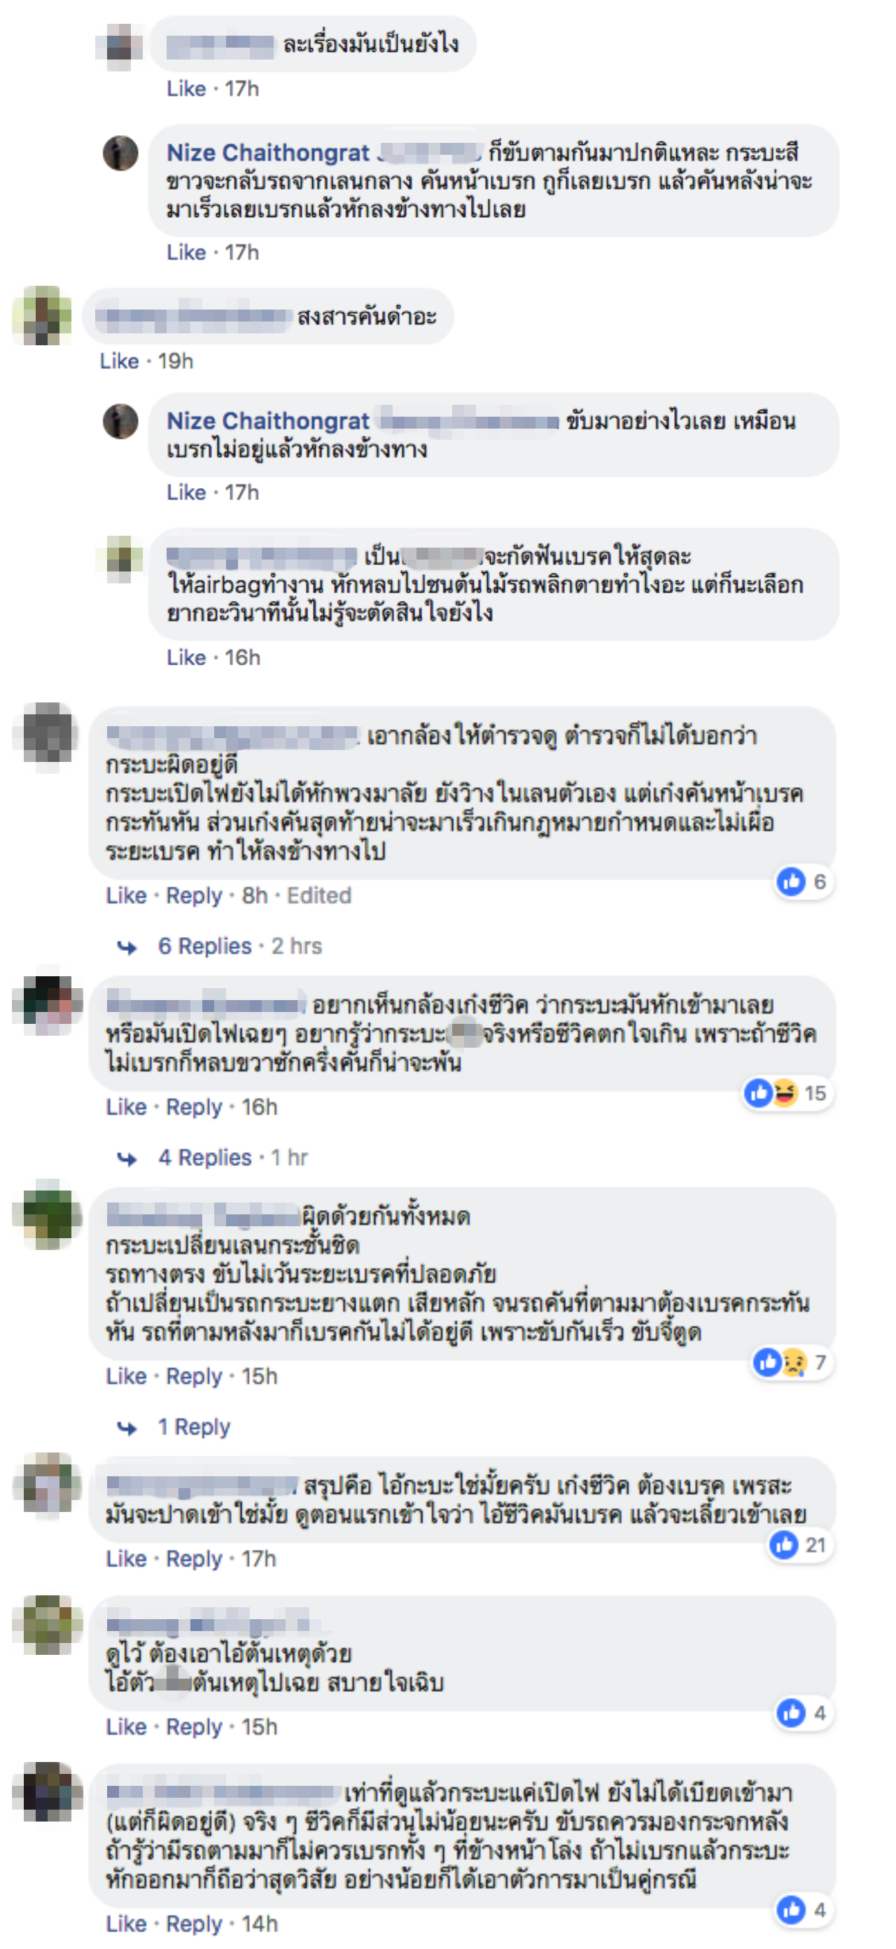This screenshot has height=1949, width=896.
Task: Click Nize Chaithongrat's avatar on first reply
Action: coord(120,153)
